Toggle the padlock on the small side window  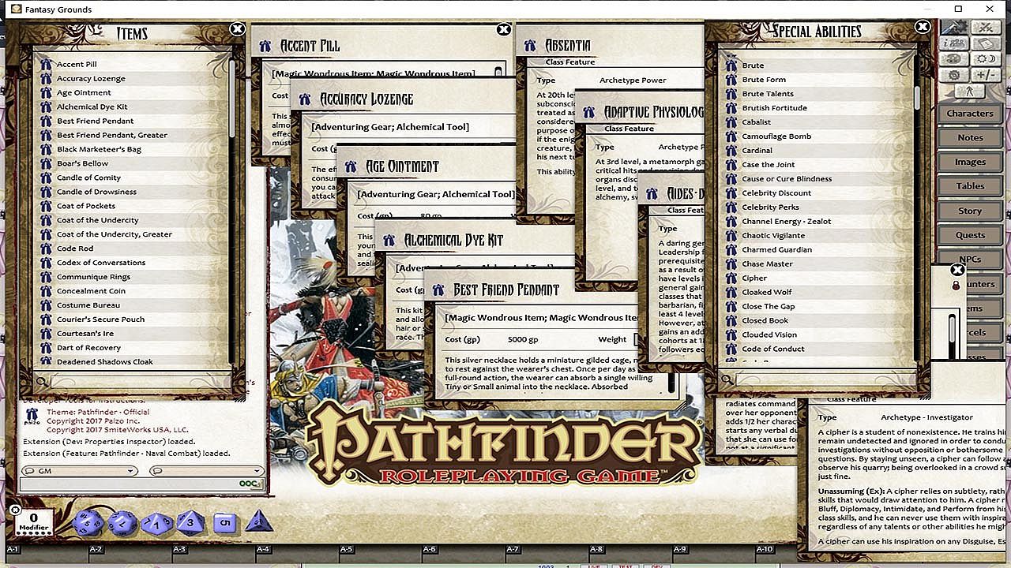point(957,286)
